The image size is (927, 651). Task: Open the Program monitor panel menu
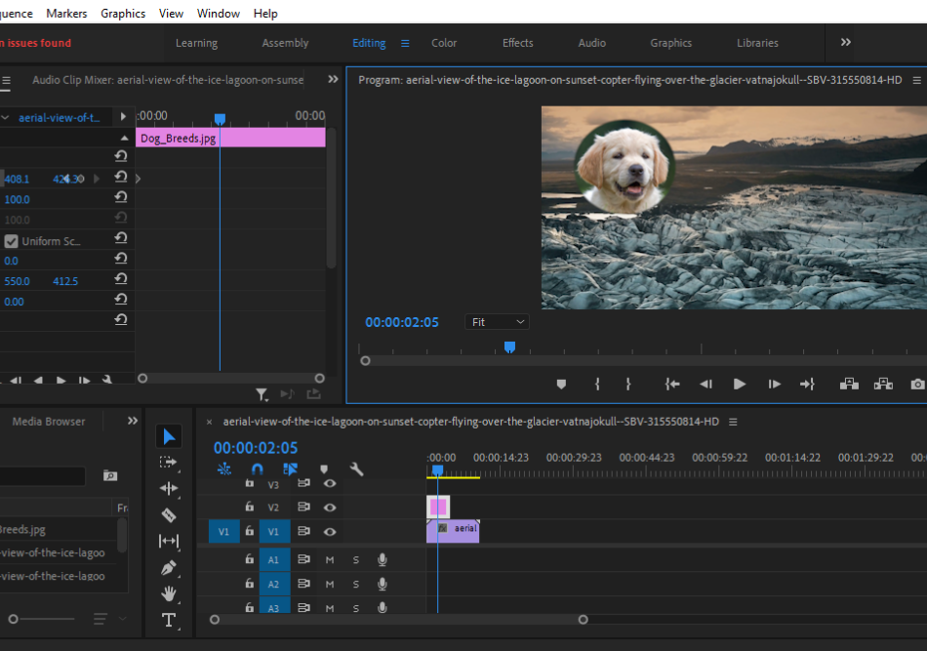point(917,80)
